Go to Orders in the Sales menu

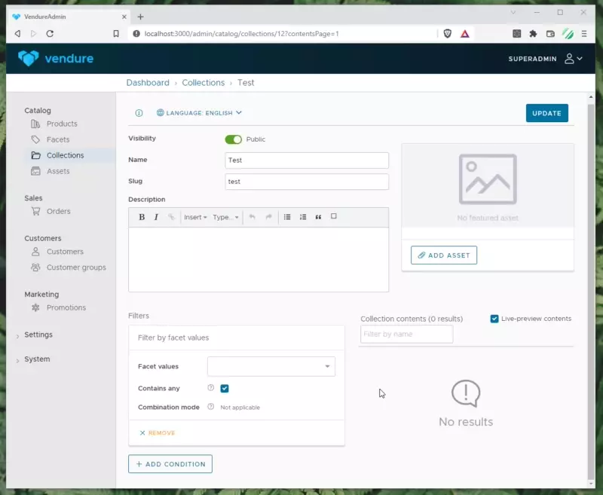coord(58,212)
